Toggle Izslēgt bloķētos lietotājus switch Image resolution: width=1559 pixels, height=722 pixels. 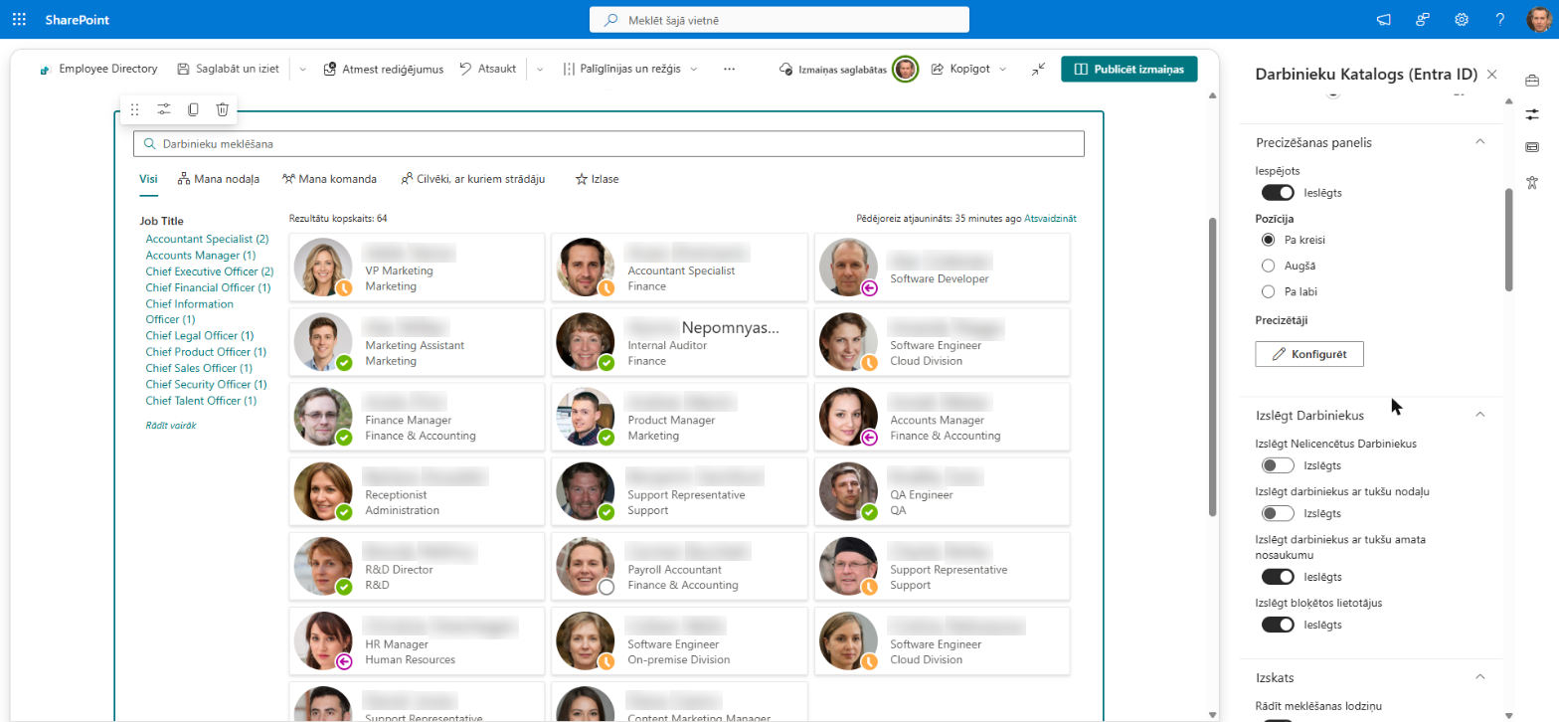(1278, 625)
